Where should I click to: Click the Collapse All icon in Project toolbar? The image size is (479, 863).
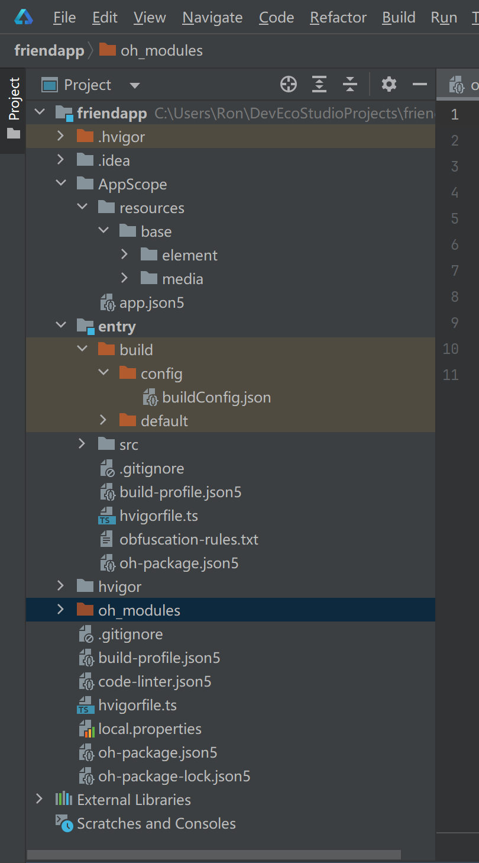[x=350, y=85]
